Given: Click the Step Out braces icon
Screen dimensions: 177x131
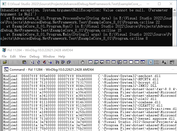Looking at the screenshot, I should click(69, 62).
